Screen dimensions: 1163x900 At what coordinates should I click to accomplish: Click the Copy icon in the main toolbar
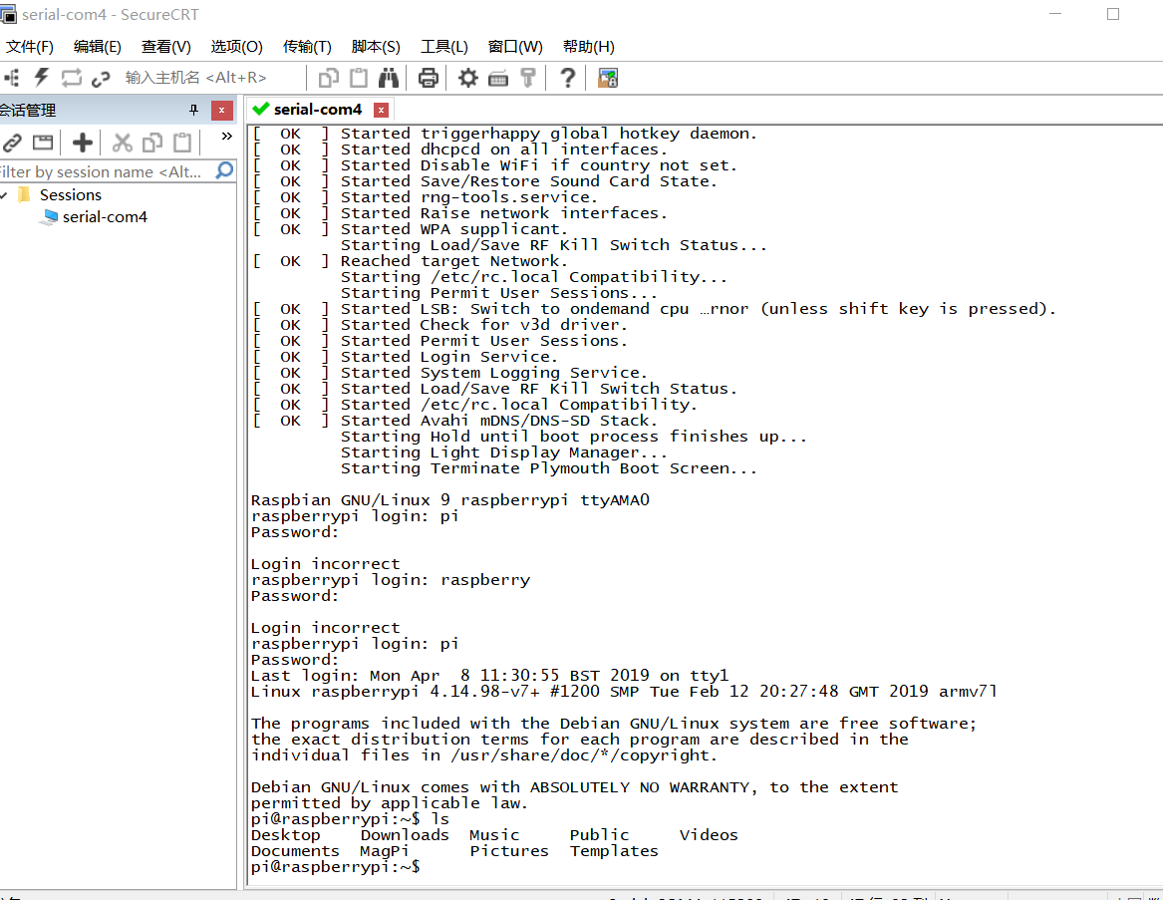[328, 78]
